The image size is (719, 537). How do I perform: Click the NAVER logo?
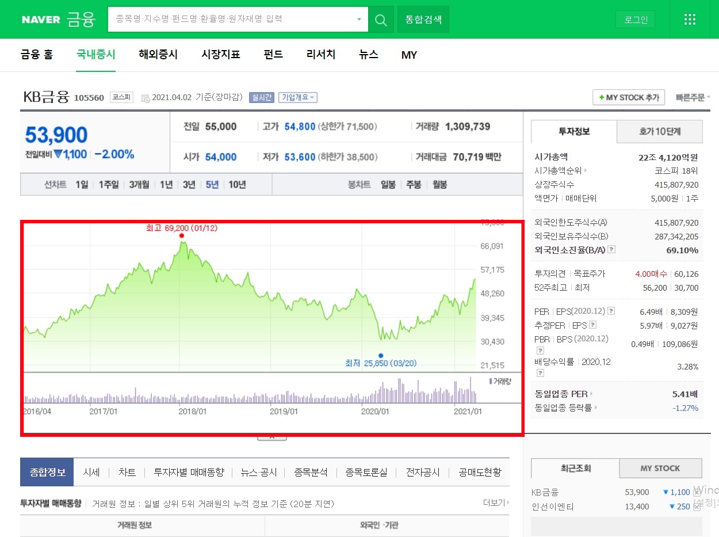coord(41,20)
